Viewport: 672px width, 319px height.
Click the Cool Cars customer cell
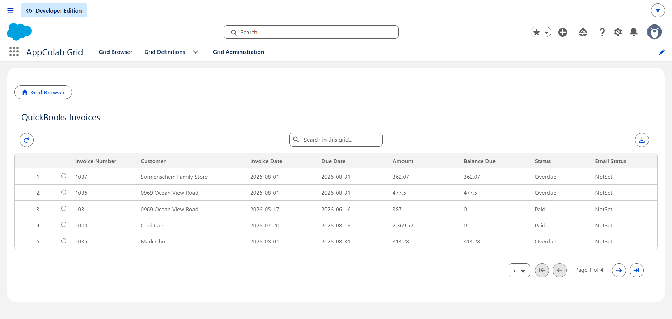tap(153, 225)
